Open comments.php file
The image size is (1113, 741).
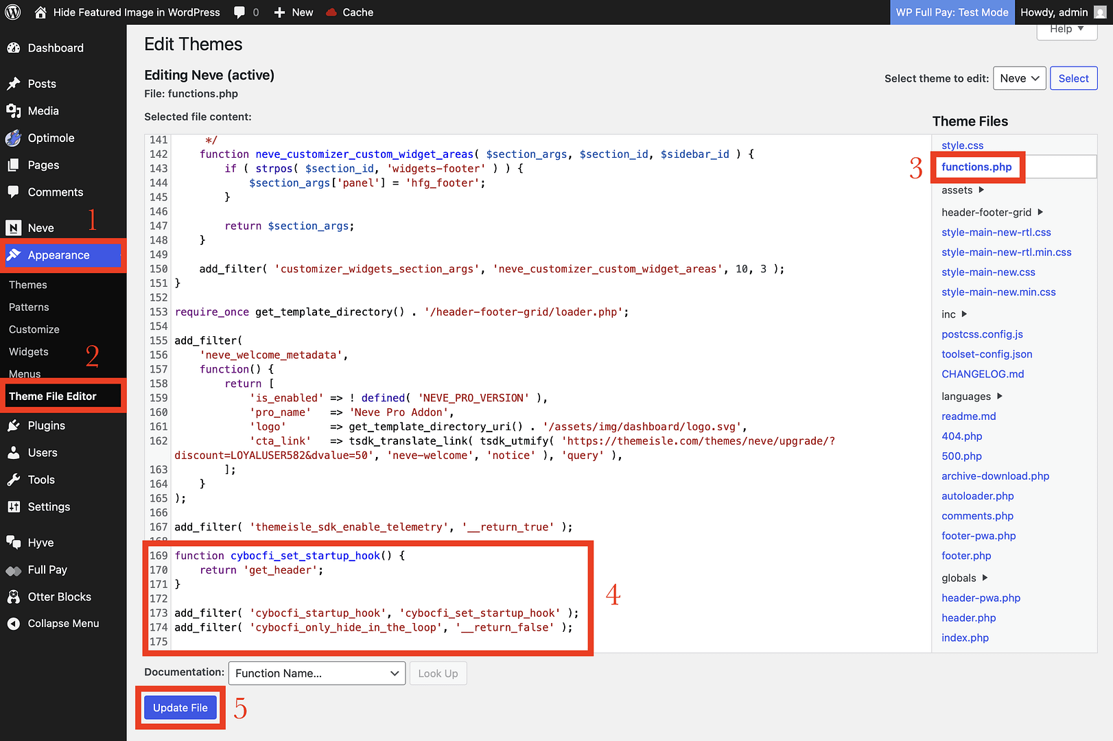[x=977, y=516]
